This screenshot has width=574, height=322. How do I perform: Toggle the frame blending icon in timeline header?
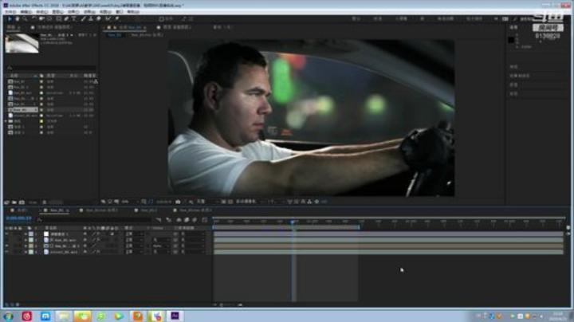pos(187,220)
